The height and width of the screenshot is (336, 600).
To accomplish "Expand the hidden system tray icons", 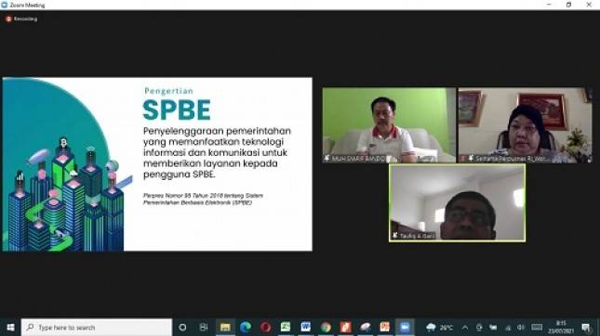I will click(465, 328).
